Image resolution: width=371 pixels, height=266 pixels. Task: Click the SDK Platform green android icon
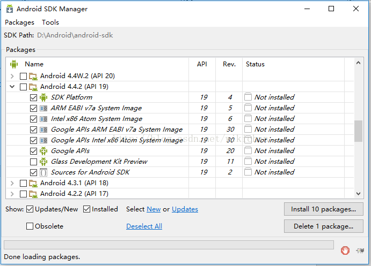[43, 97]
